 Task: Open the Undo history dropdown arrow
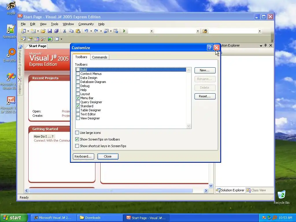[x=91, y=31]
